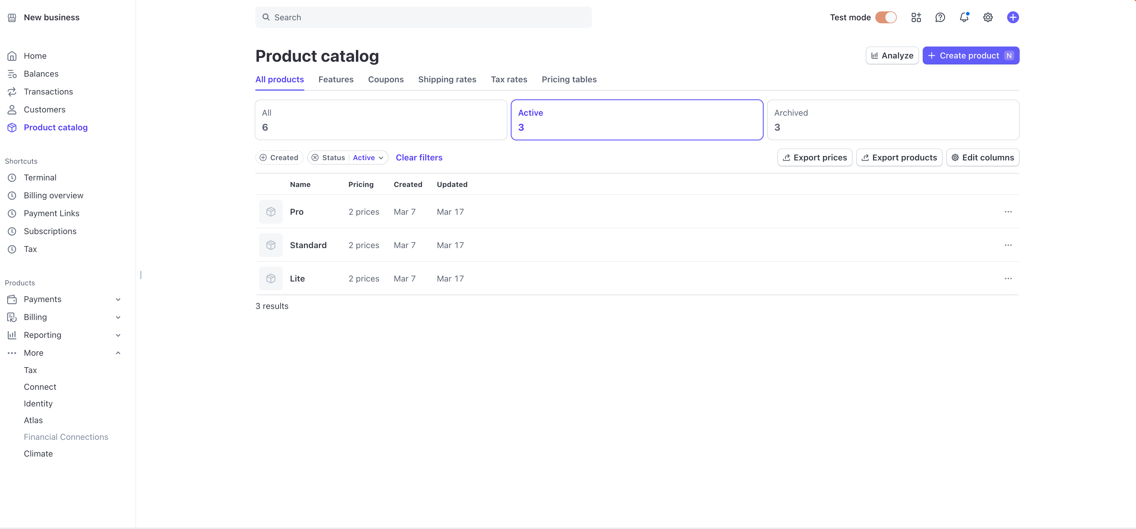
Task: Expand the Billing sidebar section
Action: tap(118, 317)
